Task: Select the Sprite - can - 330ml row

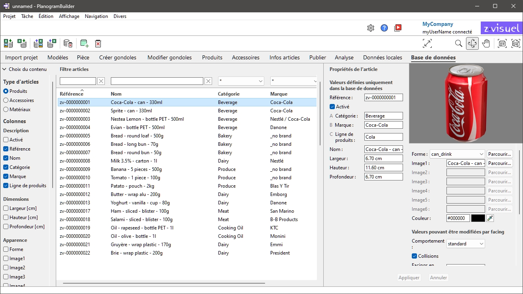Action: [x=187, y=111]
